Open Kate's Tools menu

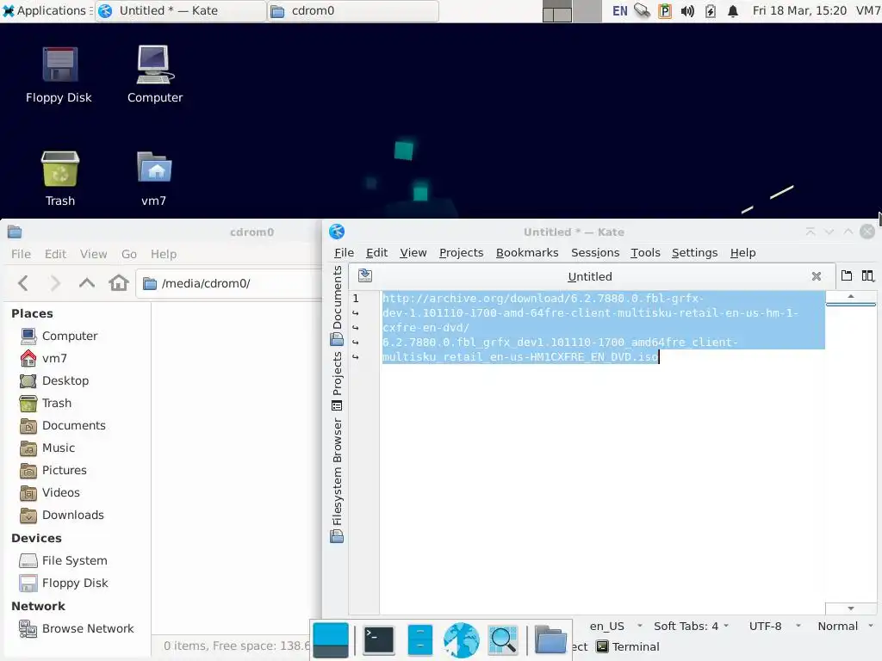645,252
